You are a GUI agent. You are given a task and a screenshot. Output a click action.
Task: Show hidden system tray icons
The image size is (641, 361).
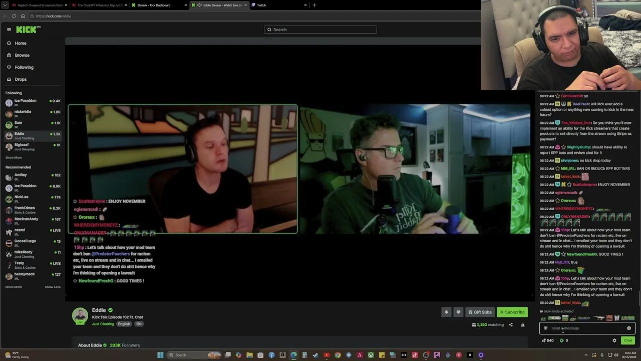pyautogui.click(x=585, y=355)
